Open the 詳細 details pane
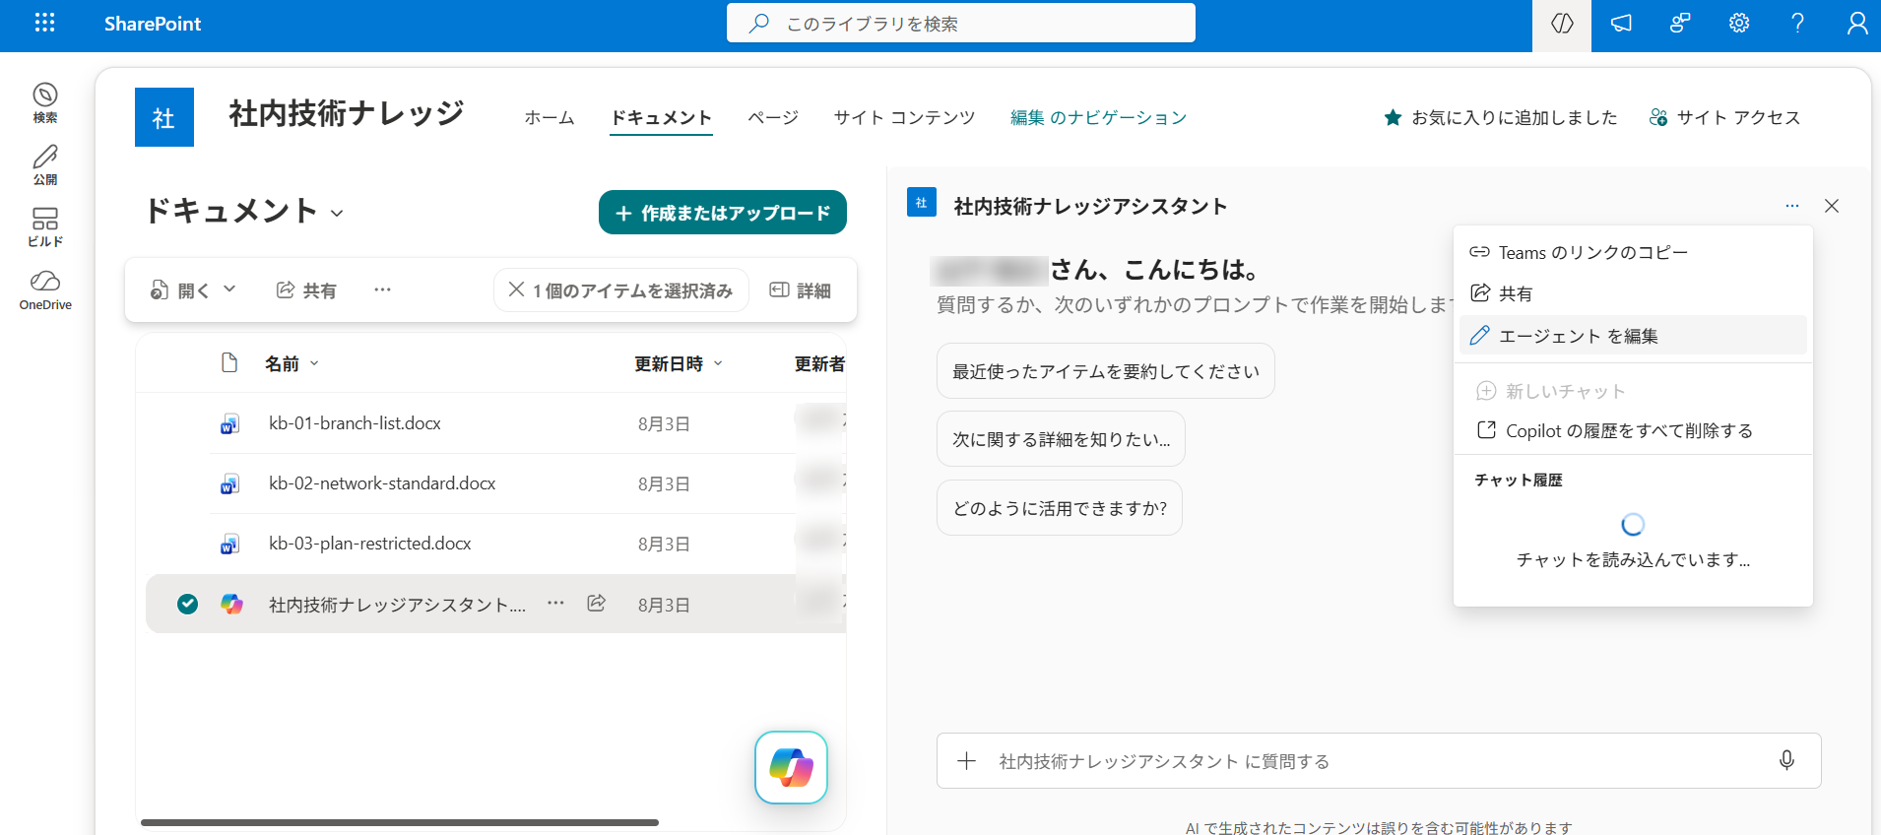The width and height of the screenshot is (1881, 835). [800, 290]
